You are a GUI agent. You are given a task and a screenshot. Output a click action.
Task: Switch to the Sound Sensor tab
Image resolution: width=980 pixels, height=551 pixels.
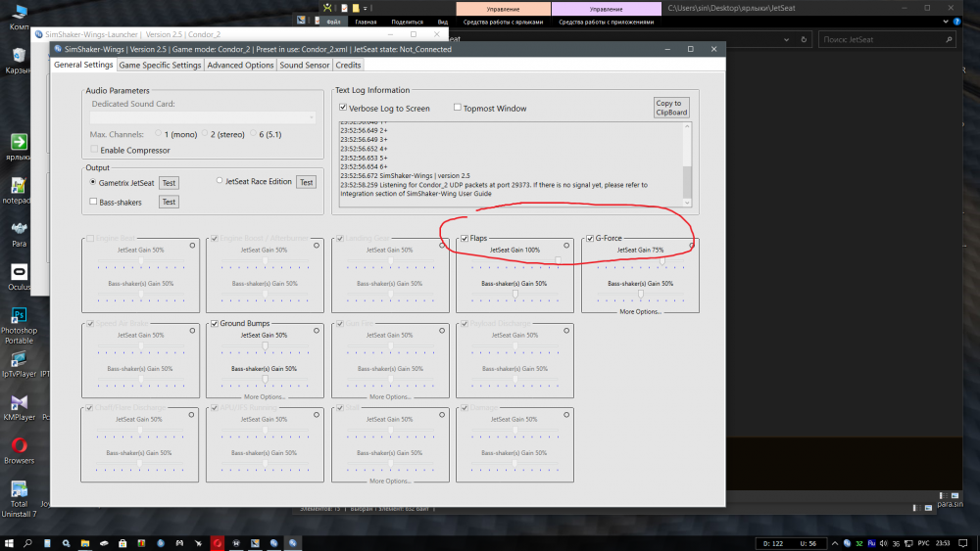pyautogui.click(x=305, y=65)
